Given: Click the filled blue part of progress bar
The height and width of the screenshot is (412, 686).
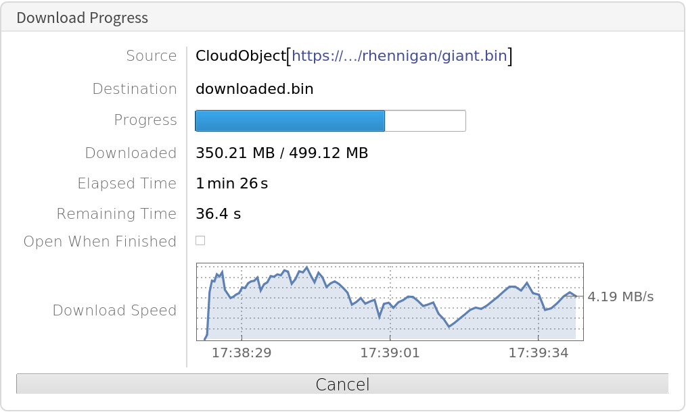Looking at the screenshot, I should [x=290, y=121].
